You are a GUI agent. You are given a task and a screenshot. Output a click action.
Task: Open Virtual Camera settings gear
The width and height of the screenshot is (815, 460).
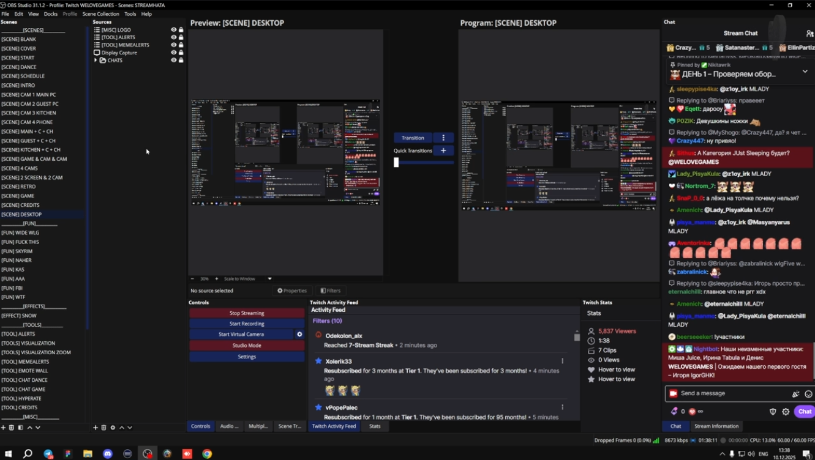click(299, 334)
